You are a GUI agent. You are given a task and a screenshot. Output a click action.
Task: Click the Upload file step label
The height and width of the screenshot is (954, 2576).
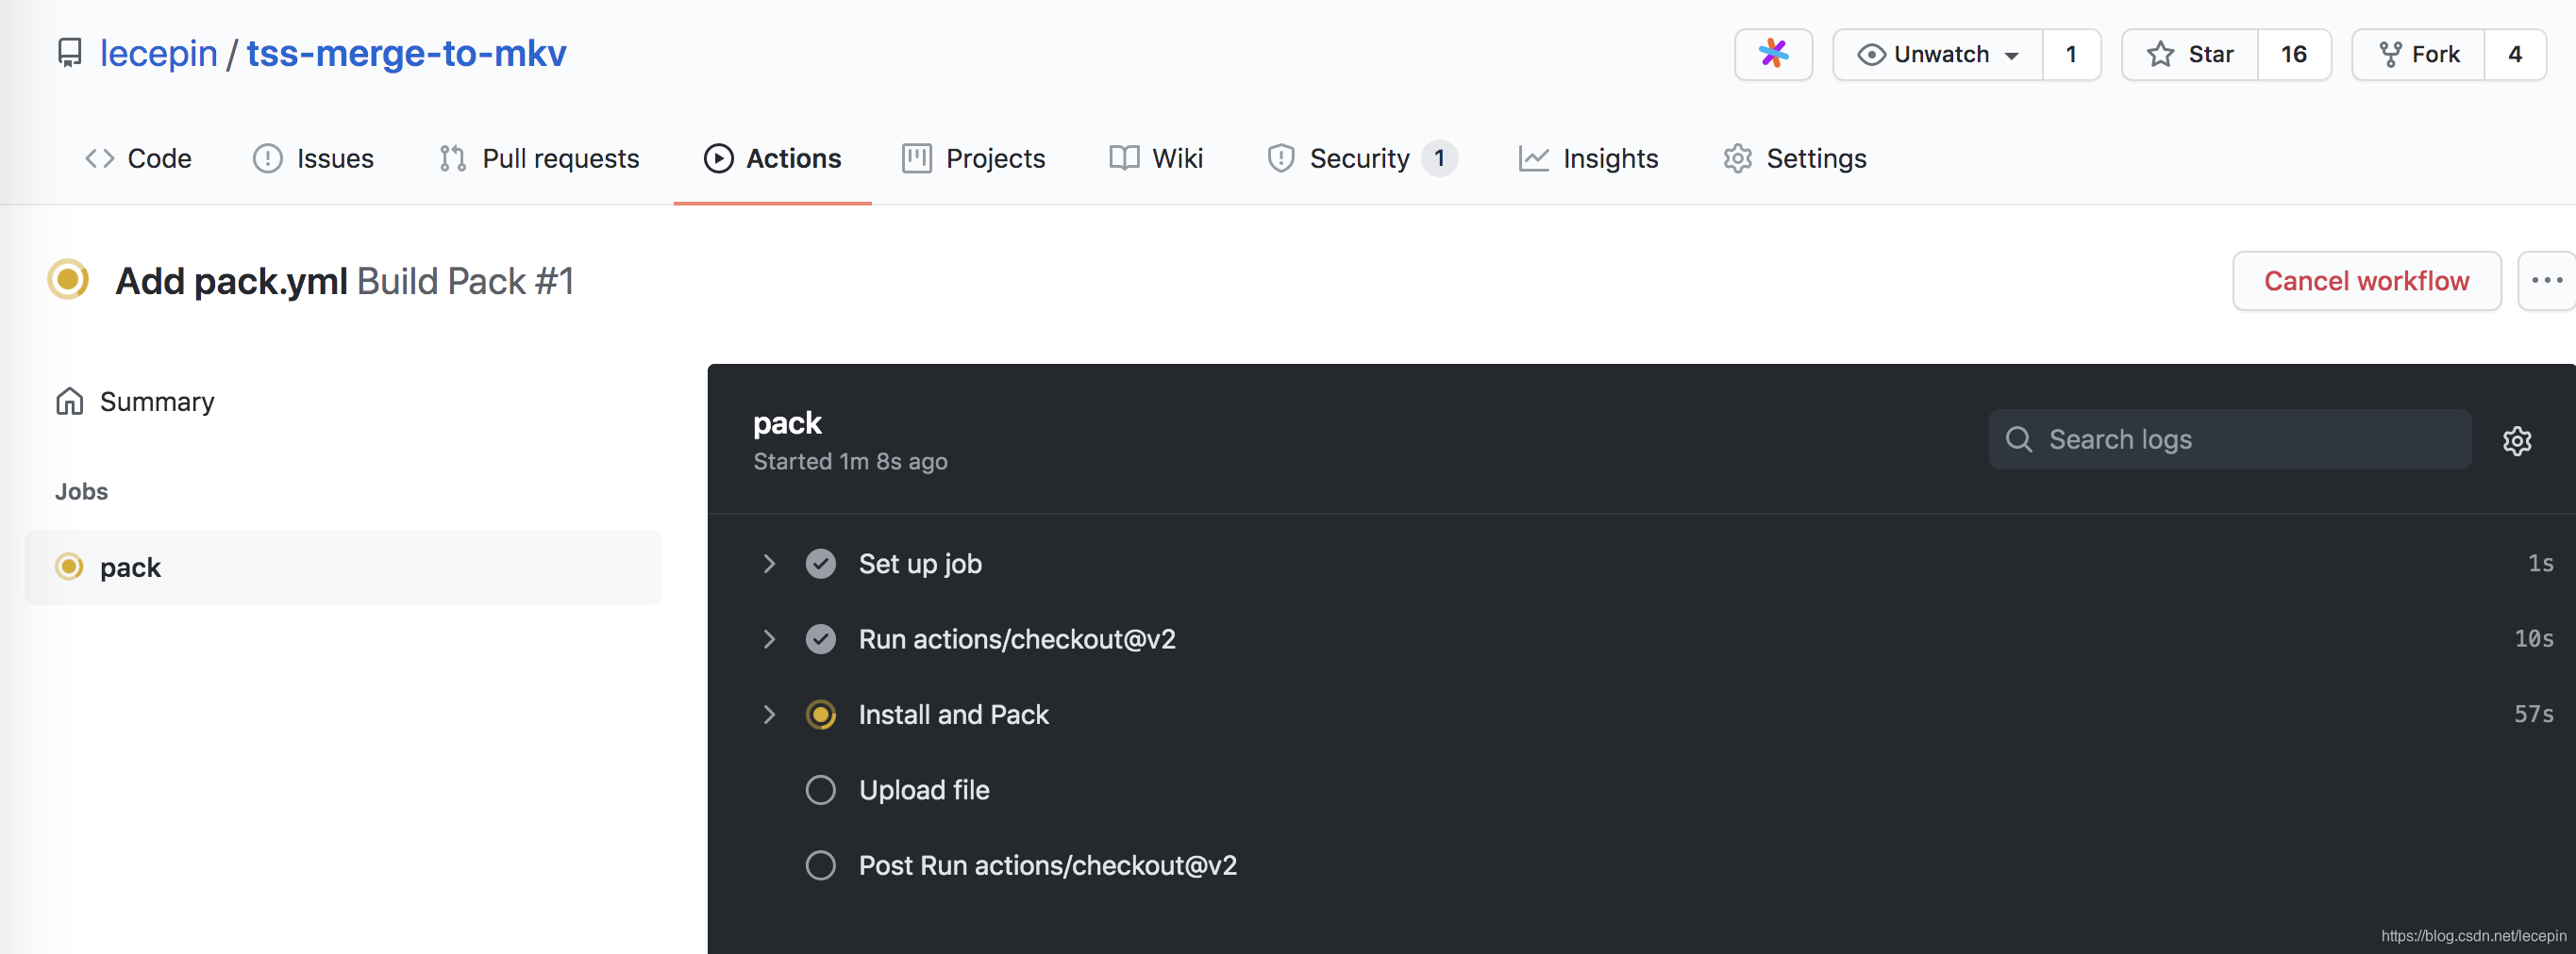[x=924, y=790]
